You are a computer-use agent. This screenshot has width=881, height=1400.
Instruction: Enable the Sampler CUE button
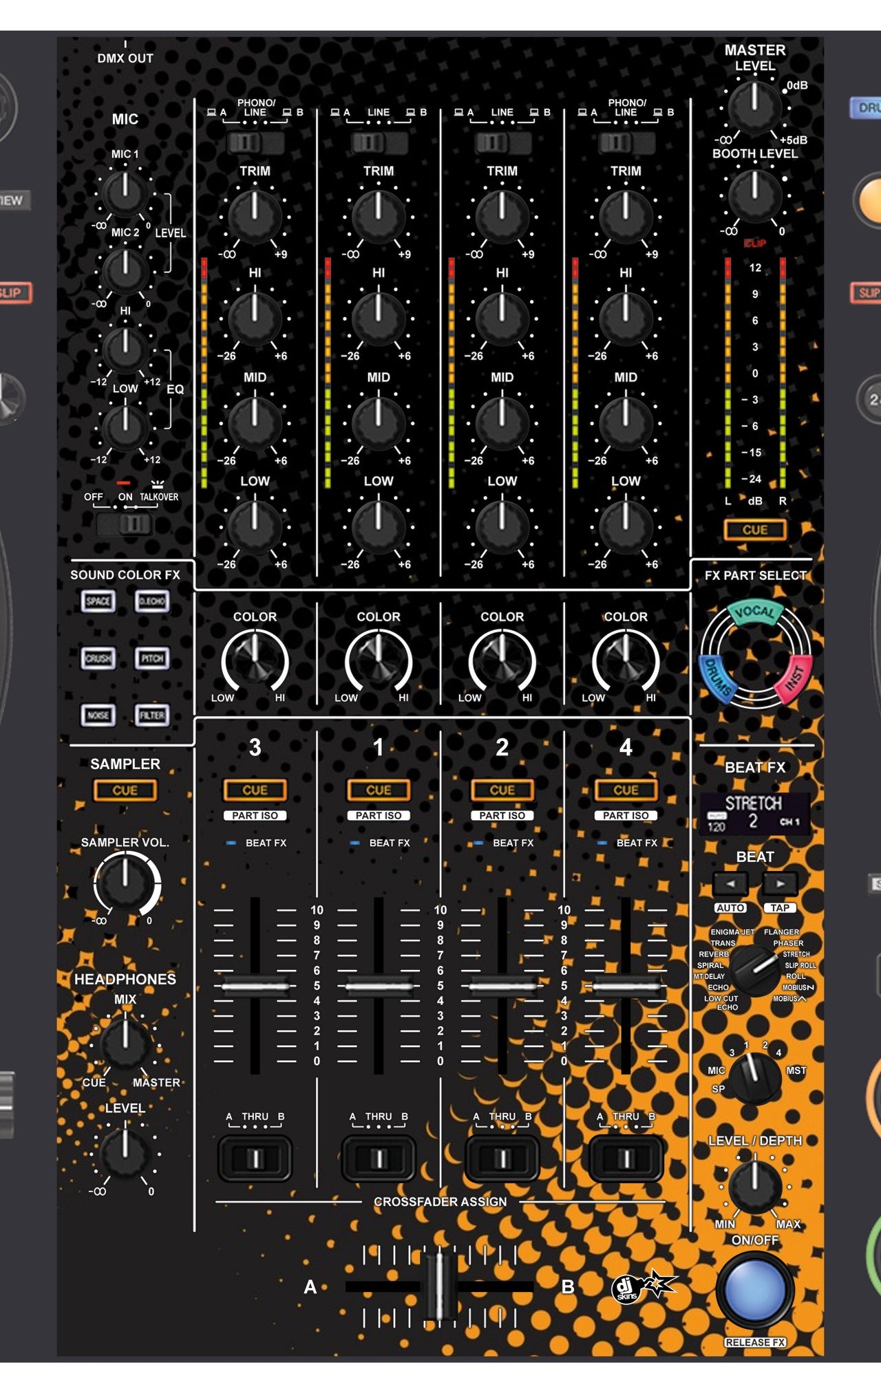coord(125,790)
